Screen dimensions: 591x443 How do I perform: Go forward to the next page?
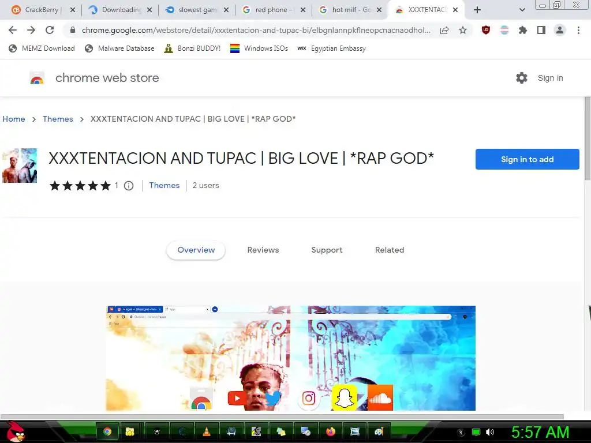click(x=31, y=30)
